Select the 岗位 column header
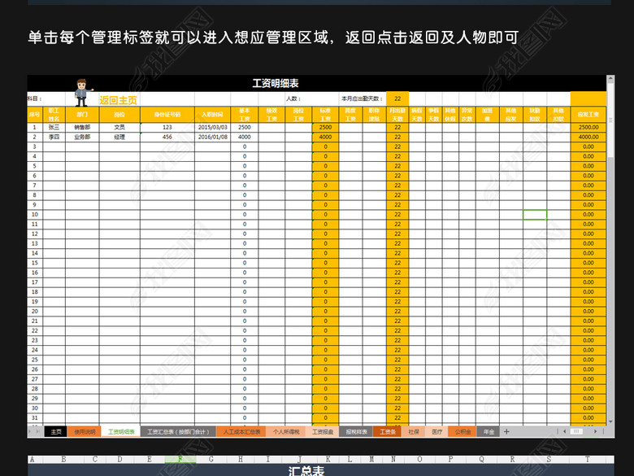The image size is (634, 476). (x=119, y=115)
